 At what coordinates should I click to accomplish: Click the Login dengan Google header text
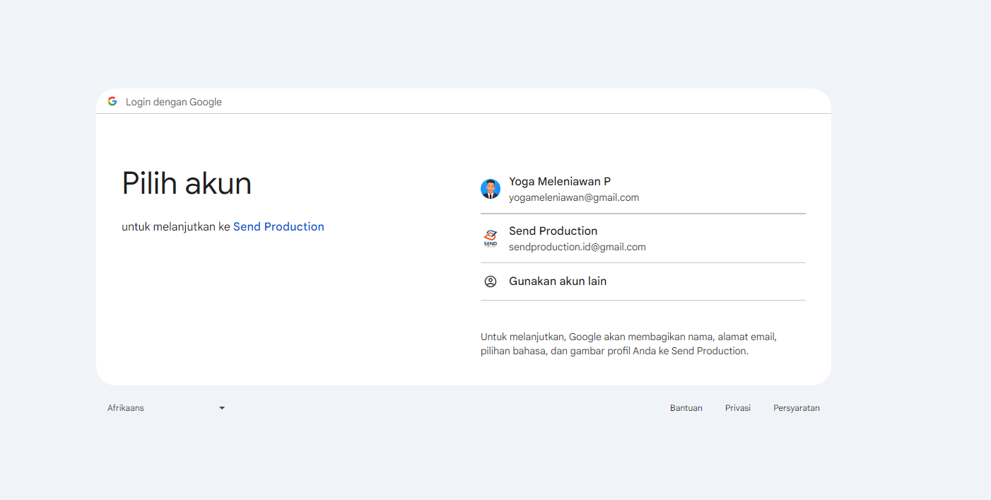tap(174, 102)
